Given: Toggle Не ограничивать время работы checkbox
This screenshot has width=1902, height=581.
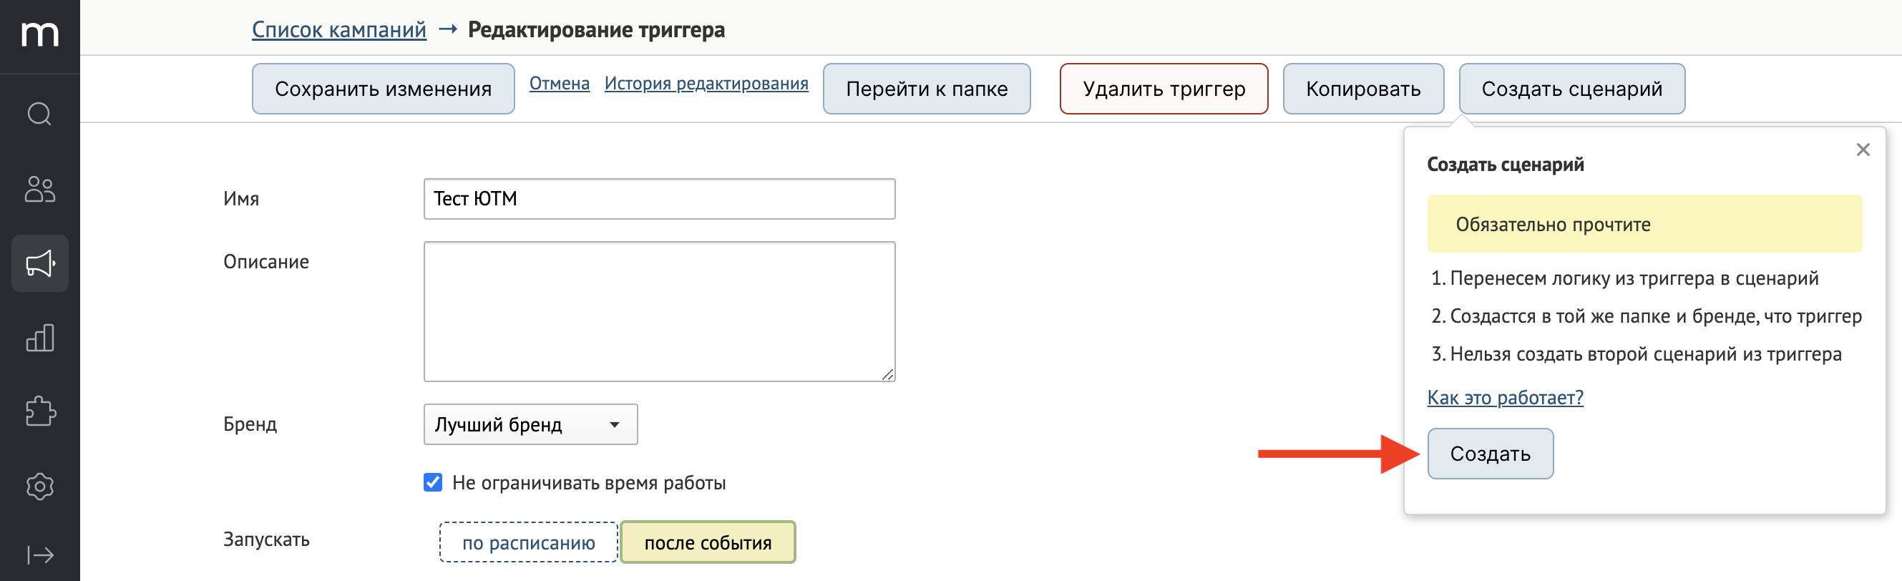Looking at the screenshot, I should tap(433, 482).
